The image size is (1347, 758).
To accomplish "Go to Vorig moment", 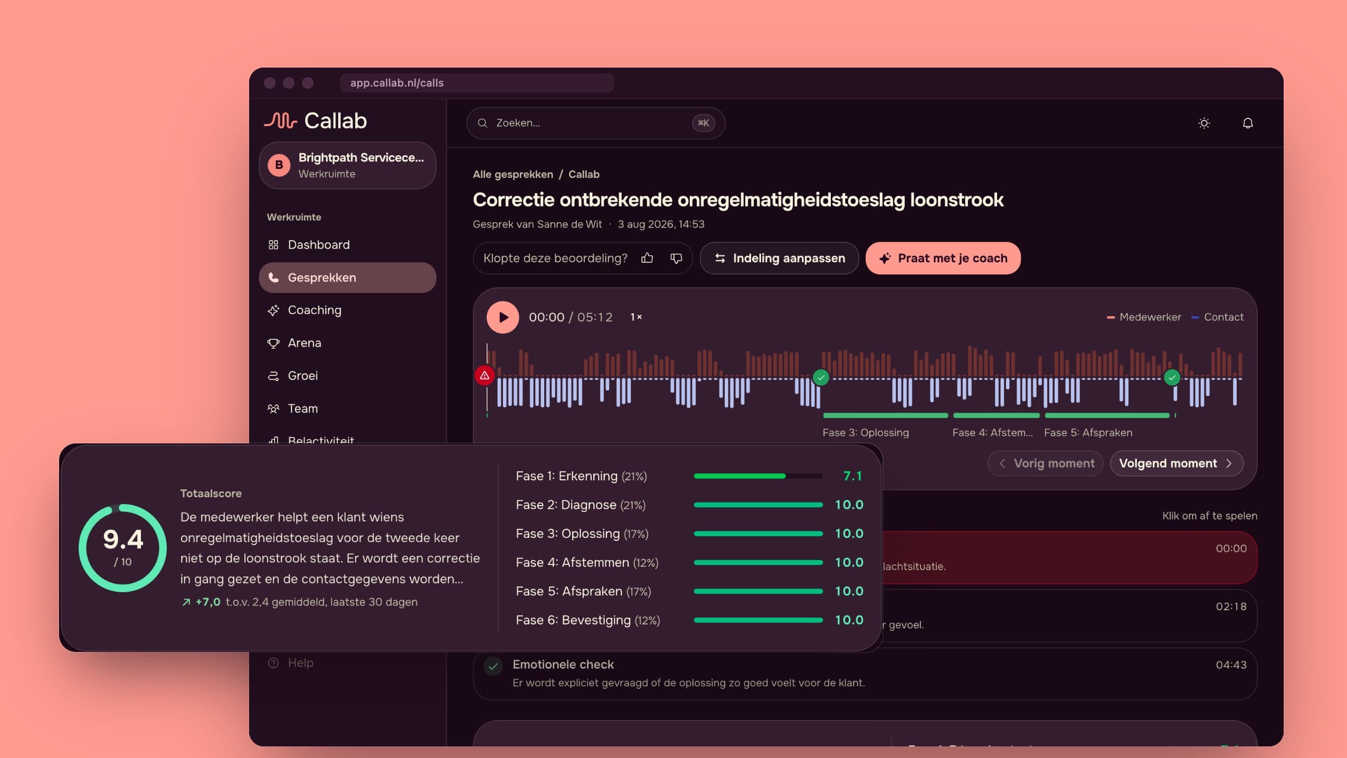I will point(1045,463).
